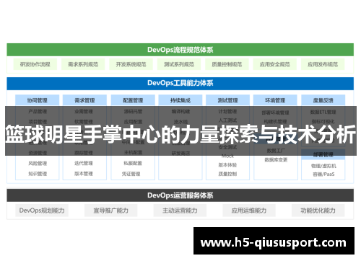Click the 开发系统规范 box
The width and height of the screenshot is (361, 261).
[131, 64]
